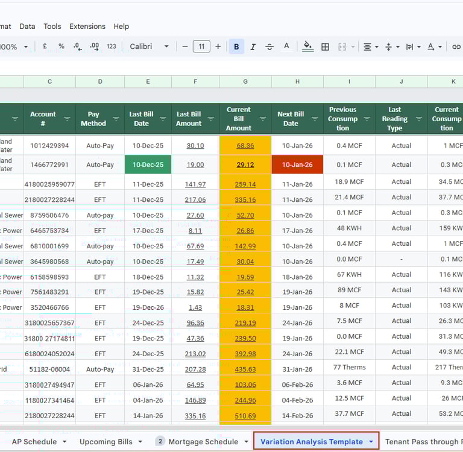Open the Extensions menu
Screen dimensions: 463x452
tap(87, 27)
